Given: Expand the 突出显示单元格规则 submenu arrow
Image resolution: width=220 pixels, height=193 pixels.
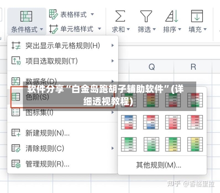Looking at the screenshot, I should pos(113,45).
